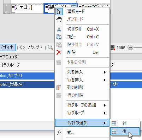Screen dimensions: 142x140
Task: Click the fx icon beside 式...
Action: (59, 133)
